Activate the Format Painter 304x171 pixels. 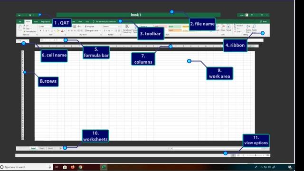tap(30, 31)
